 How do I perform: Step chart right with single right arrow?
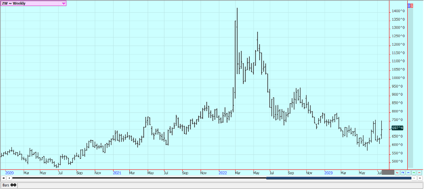pyautogui.click(x=414, y=178)
